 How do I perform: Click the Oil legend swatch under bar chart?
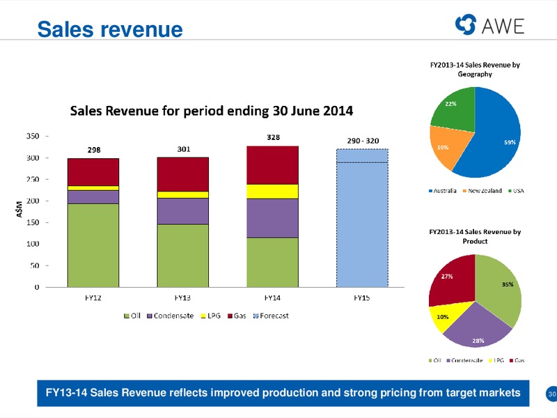pyautogui.click(x=127, y=316)
